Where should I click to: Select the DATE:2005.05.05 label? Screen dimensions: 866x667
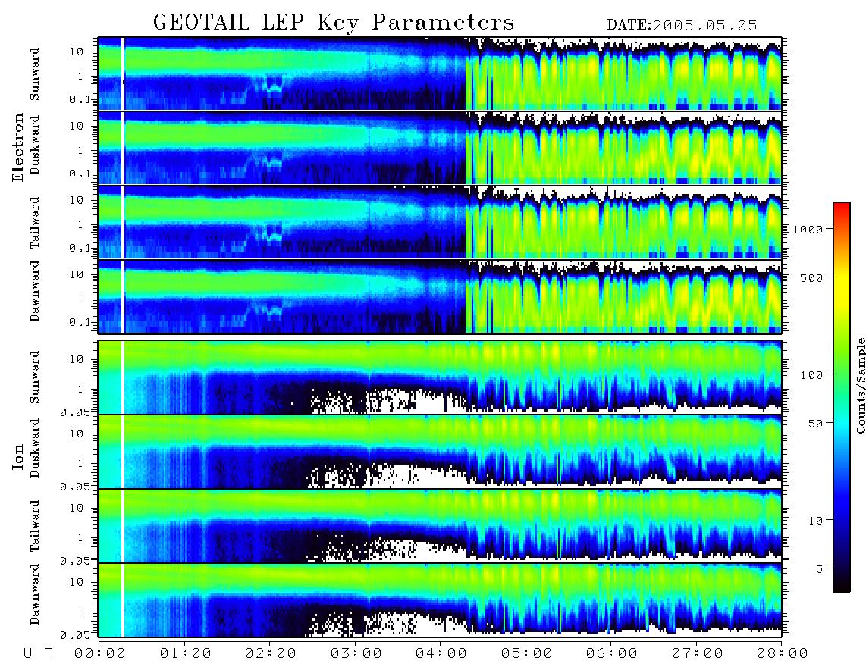[682, 26]
